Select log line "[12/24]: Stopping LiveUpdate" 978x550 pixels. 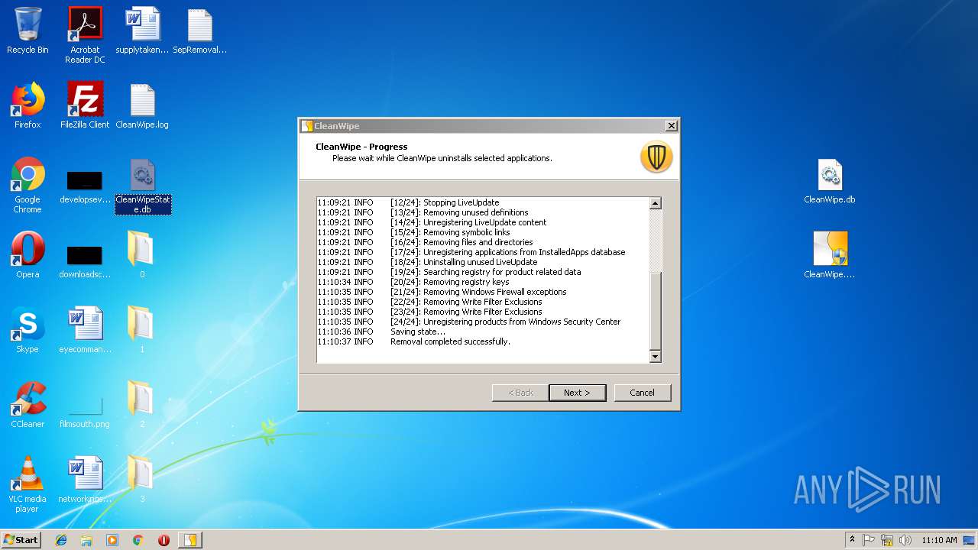point(445,202)
